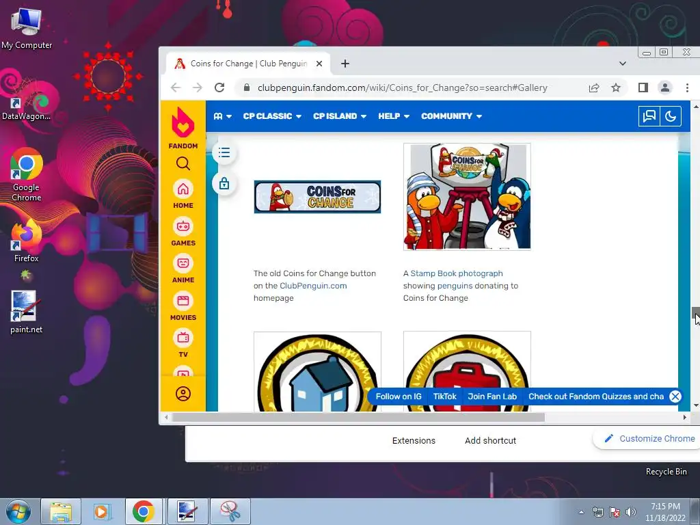
Task: Select Google Chrome desktop shortcut
Action: click(27, 175)
